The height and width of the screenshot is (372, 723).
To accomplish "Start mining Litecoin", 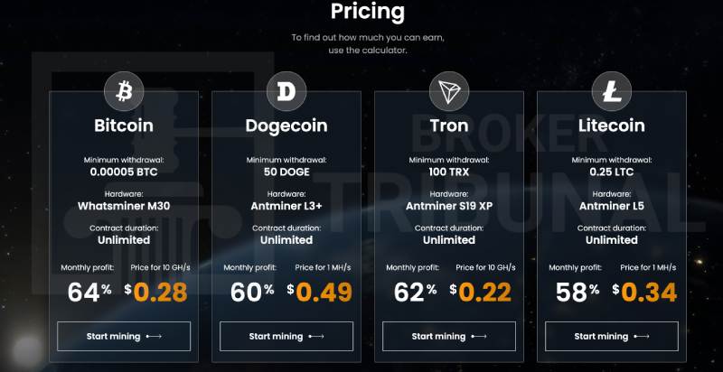I will 612,336.
